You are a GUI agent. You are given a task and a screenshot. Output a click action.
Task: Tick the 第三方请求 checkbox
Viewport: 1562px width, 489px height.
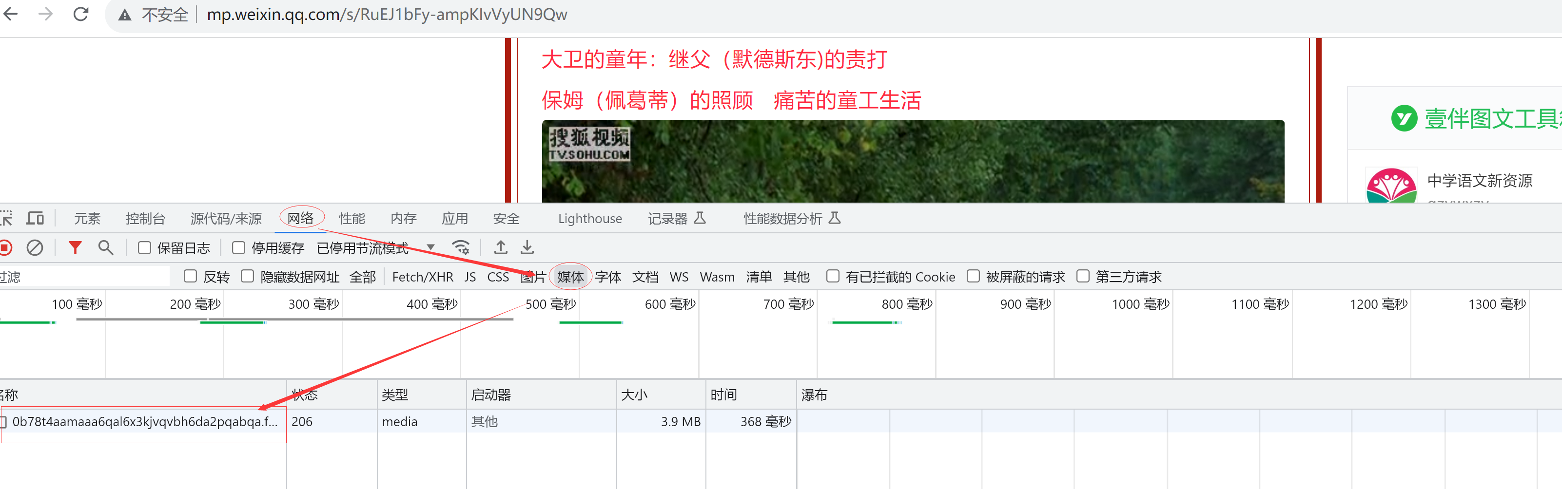point(1083,276)
